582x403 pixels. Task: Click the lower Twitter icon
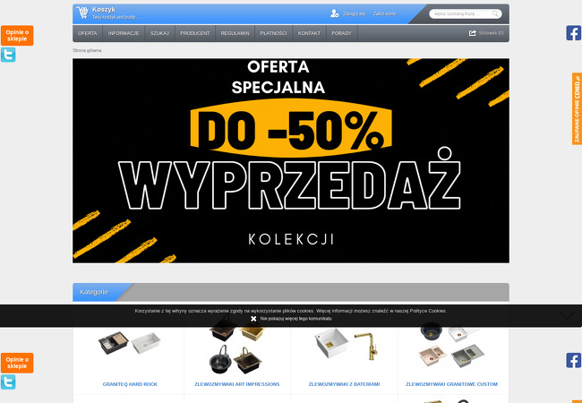[8, 382]
